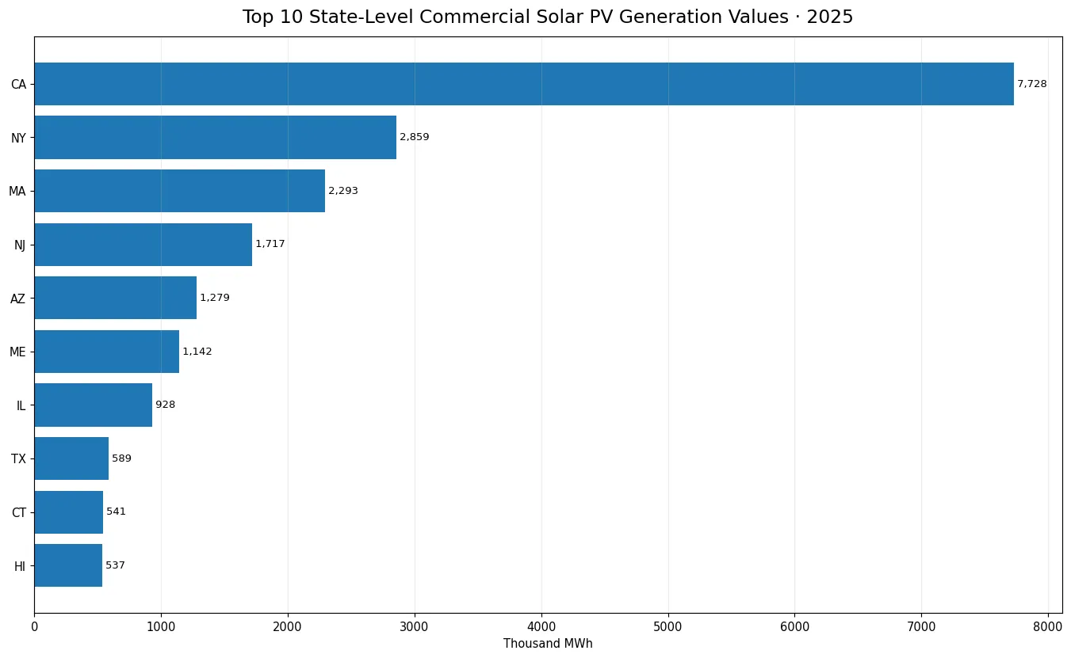Click the 5000 x-axis tick label
The image size is (1071, 658).
coord(668,626)
